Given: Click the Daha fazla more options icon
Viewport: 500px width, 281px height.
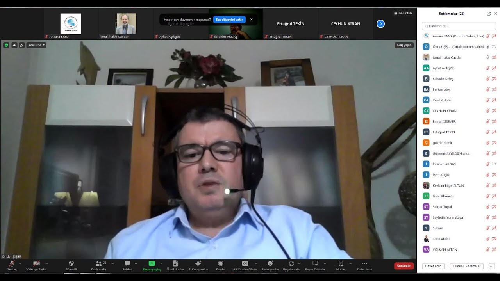Looking at the screenshot, I should coord(364,263).
